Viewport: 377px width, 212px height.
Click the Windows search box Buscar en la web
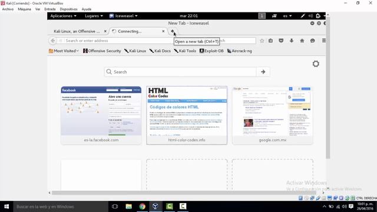pyautogui.click(x=61, y=207)
